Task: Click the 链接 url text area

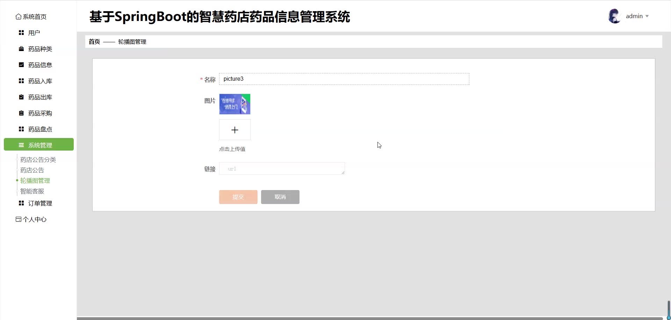Action: pyautogui.click(x=282, y=168)
